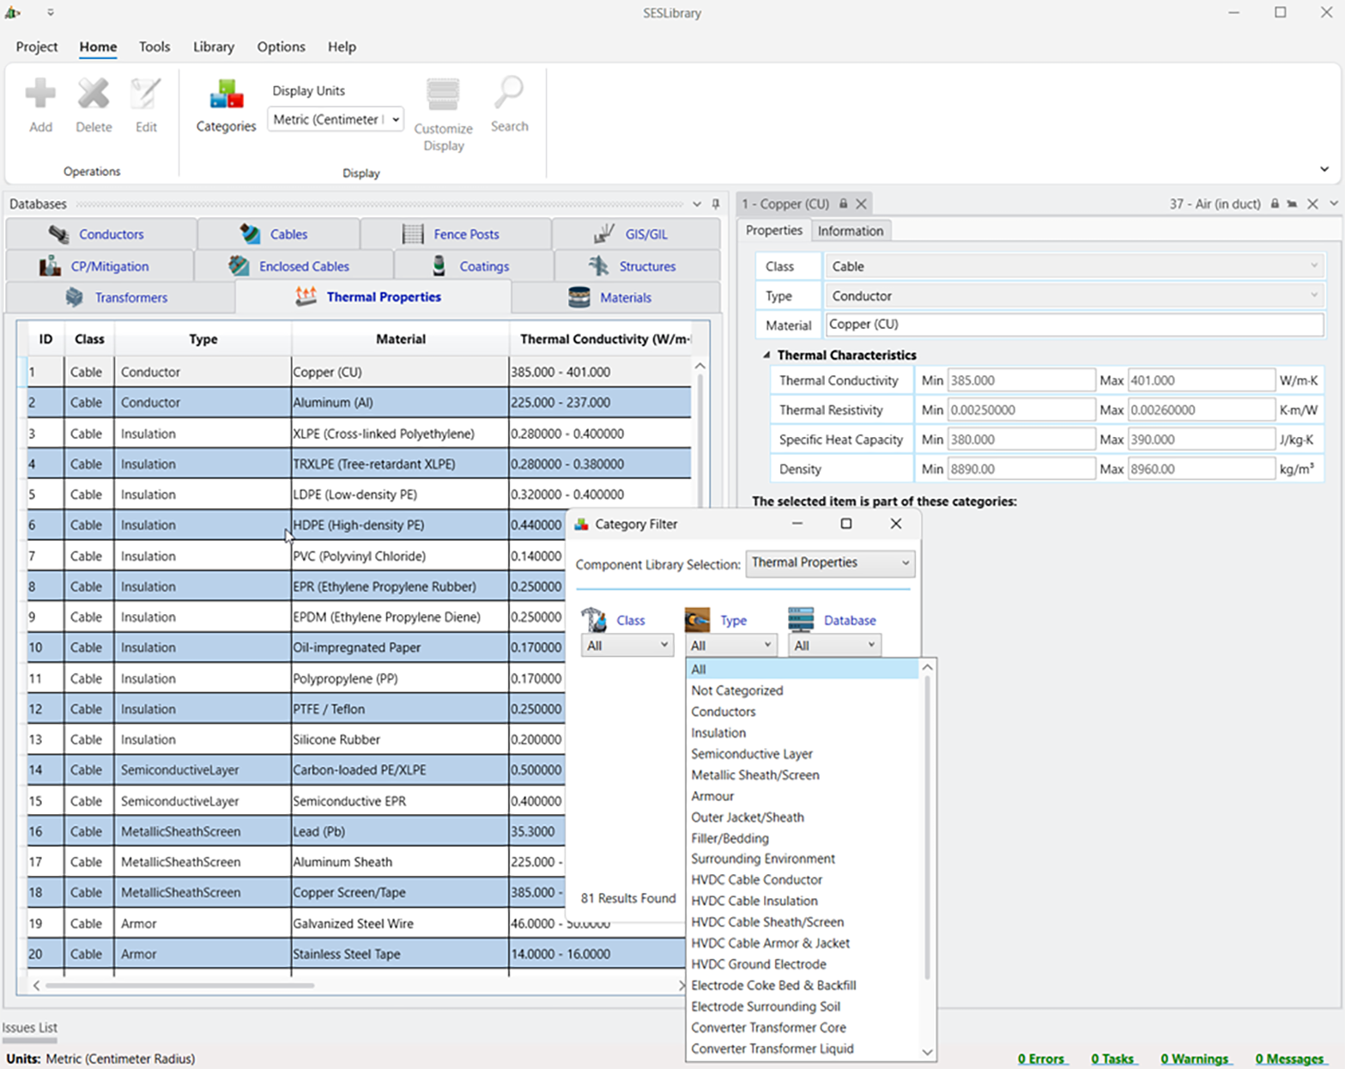1345x1069 pixels.
Task: Click the table horizontal scrollbar
Action: click(x=180, y=986)
